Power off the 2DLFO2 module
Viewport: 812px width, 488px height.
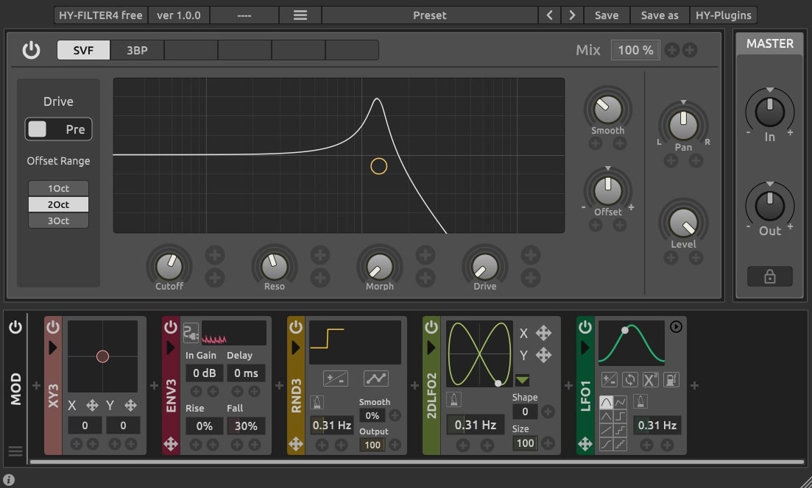[x=431, y=327]
